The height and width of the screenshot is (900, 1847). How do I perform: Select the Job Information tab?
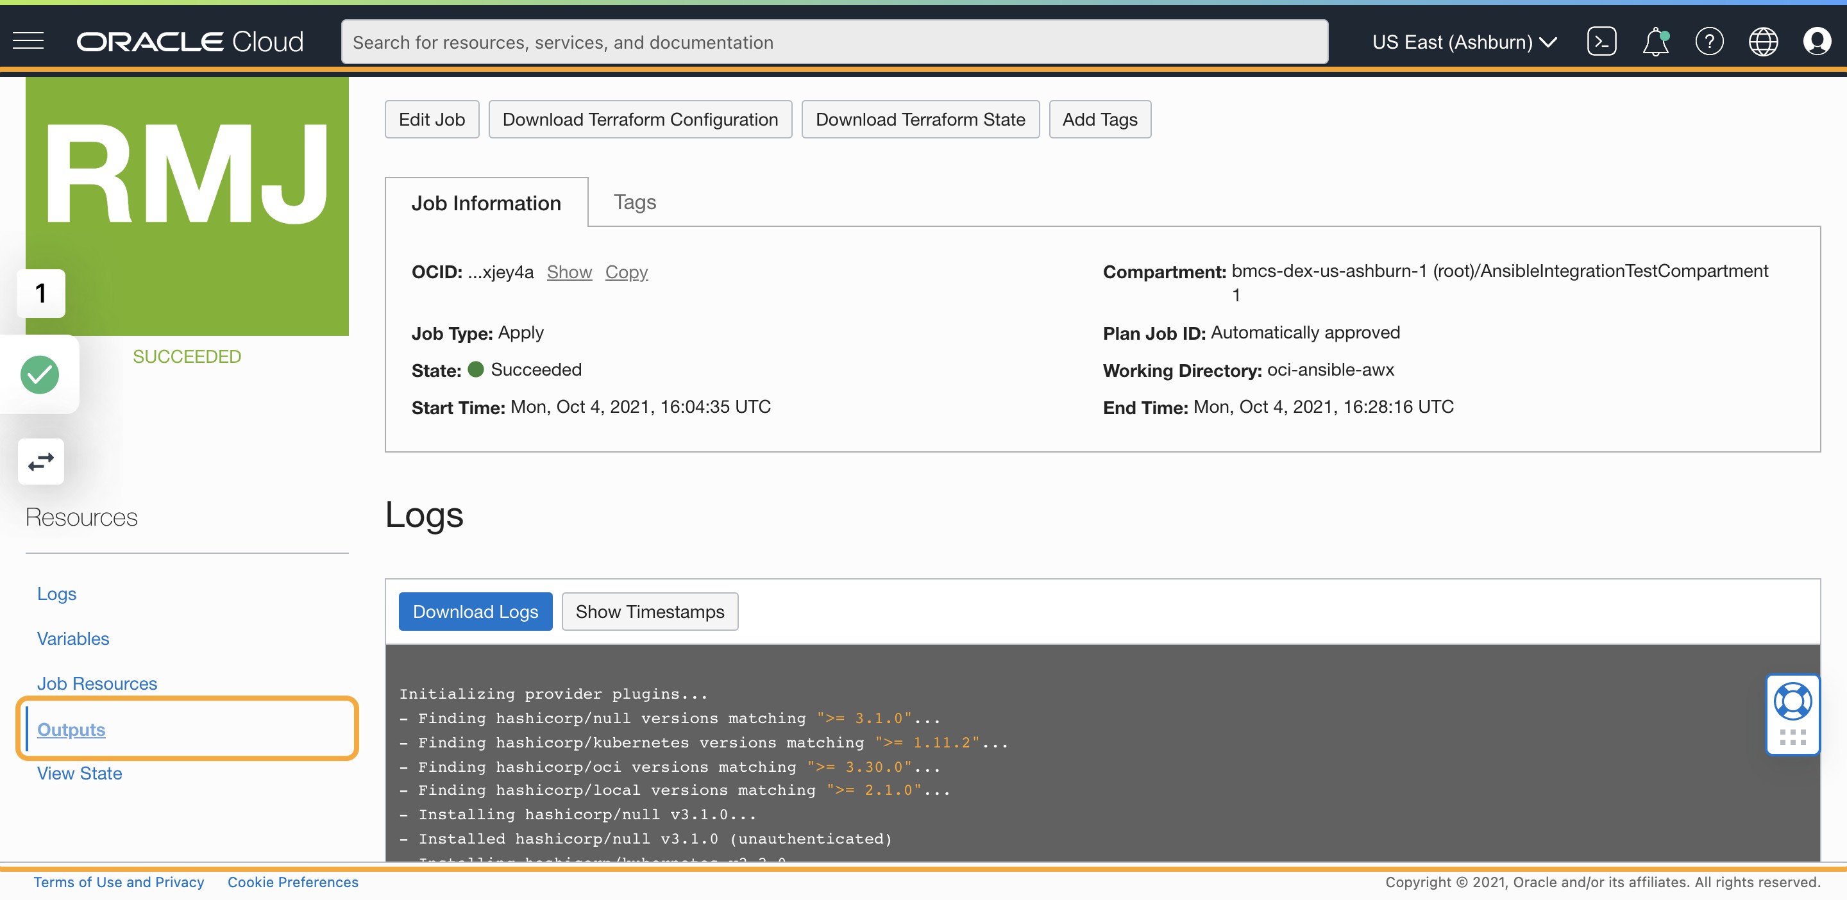tap(487, 203)
